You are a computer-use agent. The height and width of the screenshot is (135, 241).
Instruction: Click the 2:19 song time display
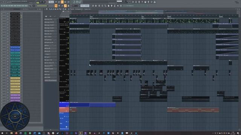(x=77, y=2)
